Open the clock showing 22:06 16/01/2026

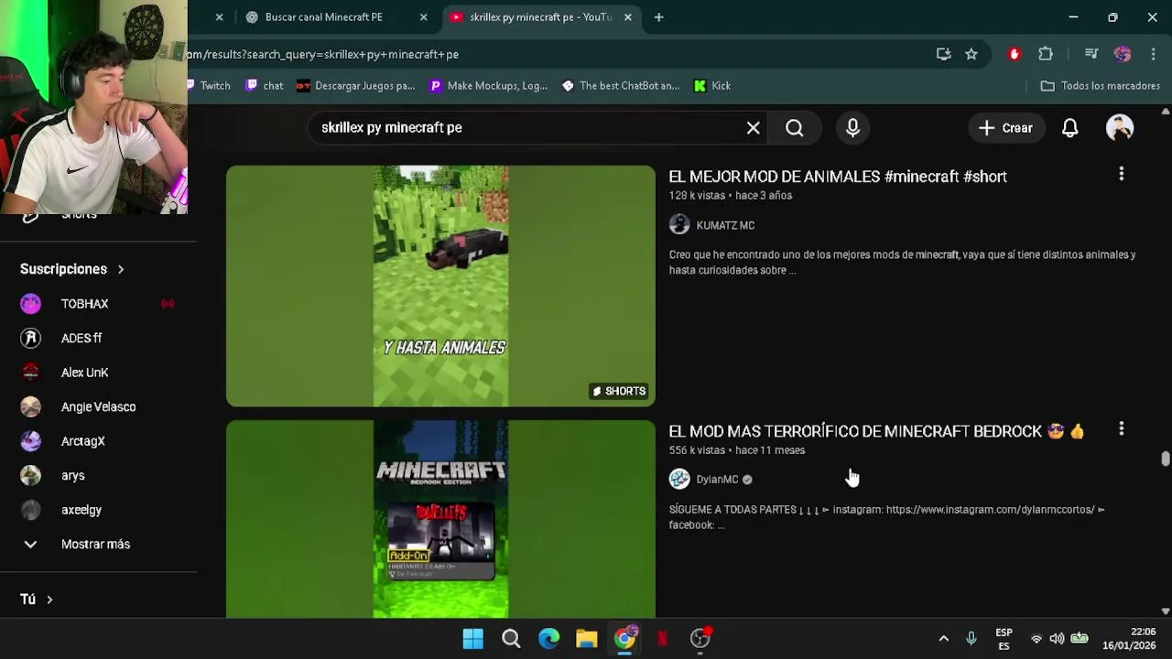coord(1129,639)
